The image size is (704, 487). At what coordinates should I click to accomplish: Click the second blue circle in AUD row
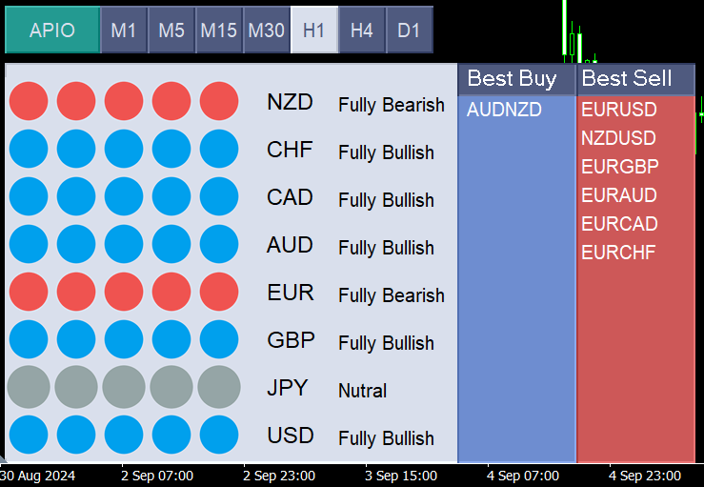click(x=76, y=244)
